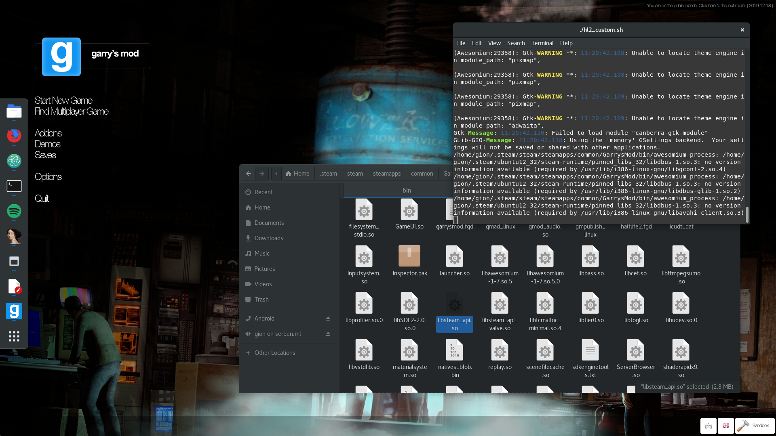Click the Garry's Mod dock icon
This screenshot has height=436, width=776.
[x=14, y=311]
